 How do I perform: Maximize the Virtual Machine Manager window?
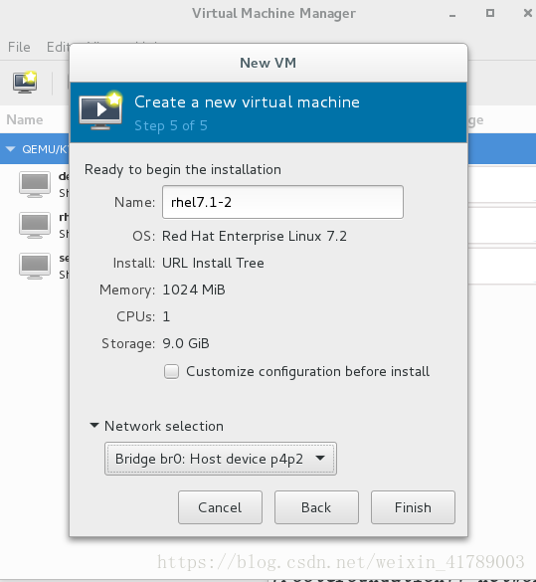(490, 13)
